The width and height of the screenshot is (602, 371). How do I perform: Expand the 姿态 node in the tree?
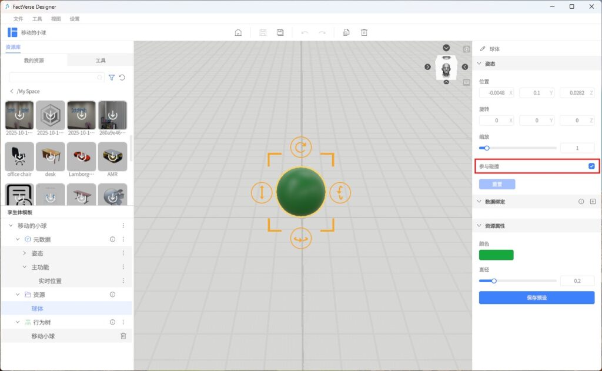tap(24, 253)
